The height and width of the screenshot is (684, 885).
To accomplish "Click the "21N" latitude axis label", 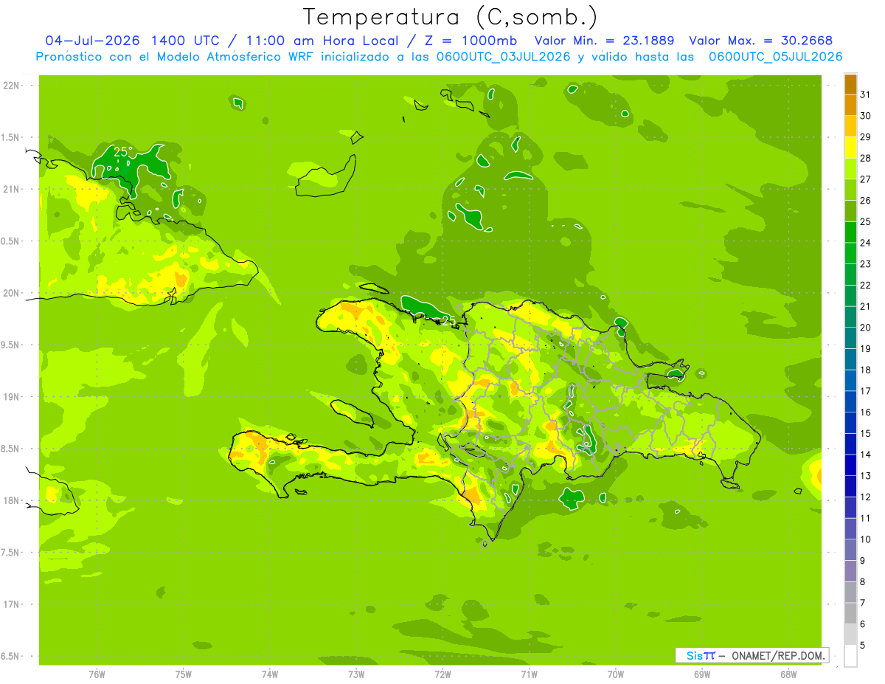I will 12,190.
